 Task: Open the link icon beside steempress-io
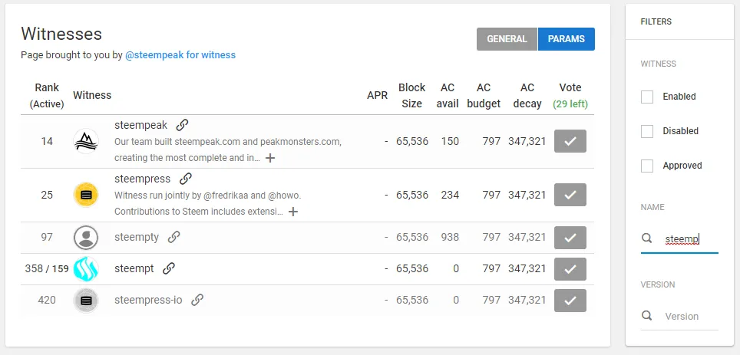click(197, 300)
